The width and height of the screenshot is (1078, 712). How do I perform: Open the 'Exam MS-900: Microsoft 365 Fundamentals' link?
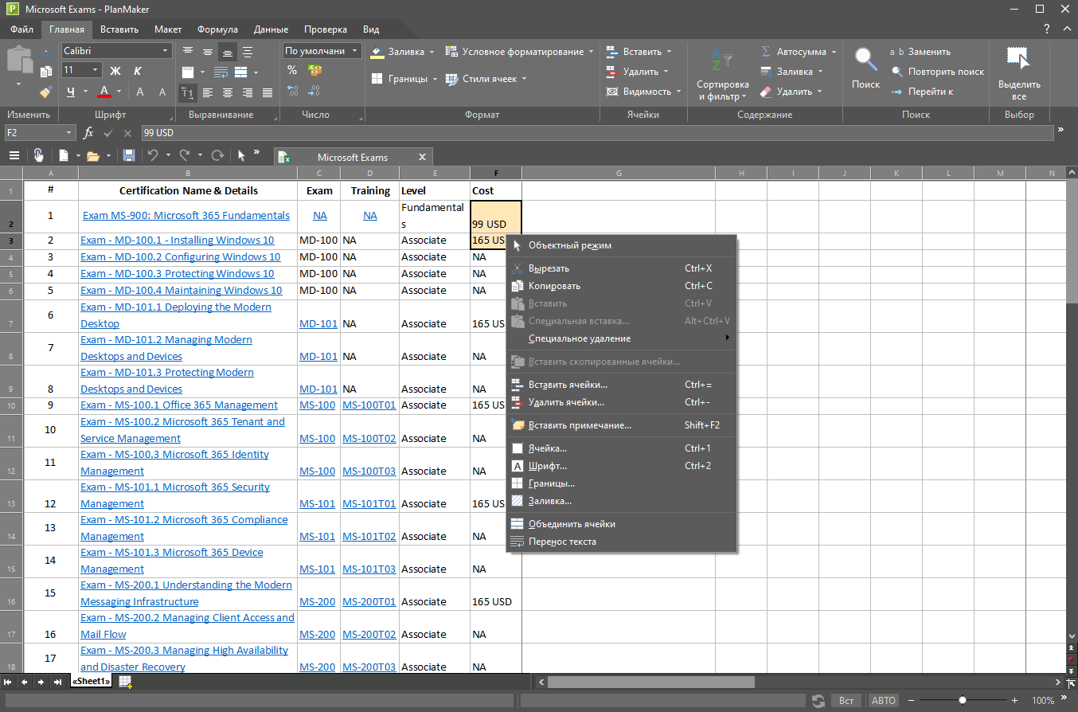[186, 216]
